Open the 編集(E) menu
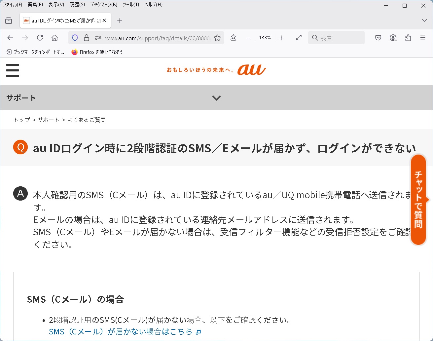 tap(35, 5)
